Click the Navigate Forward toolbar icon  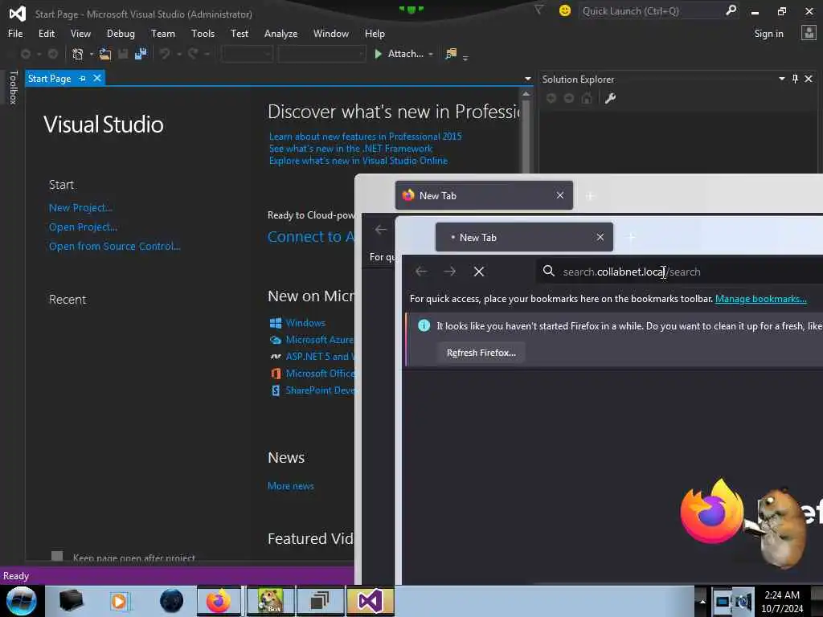click(x=53, y=54)
